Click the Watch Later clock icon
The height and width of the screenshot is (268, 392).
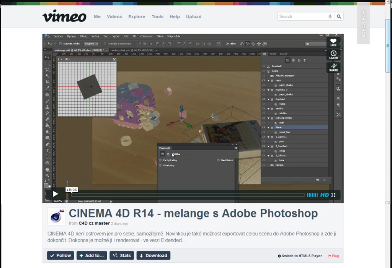tap(333, 55)
